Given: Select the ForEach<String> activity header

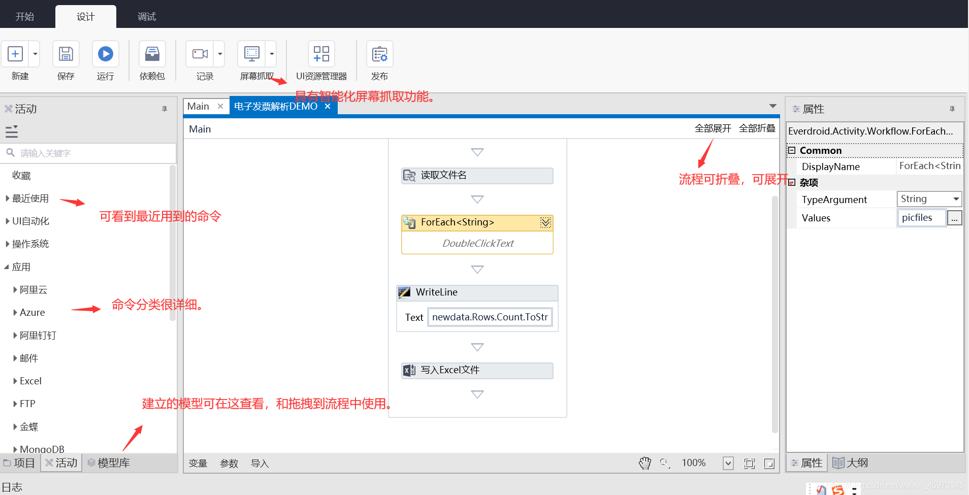Looking at the screenshot, I should point(477,222).
